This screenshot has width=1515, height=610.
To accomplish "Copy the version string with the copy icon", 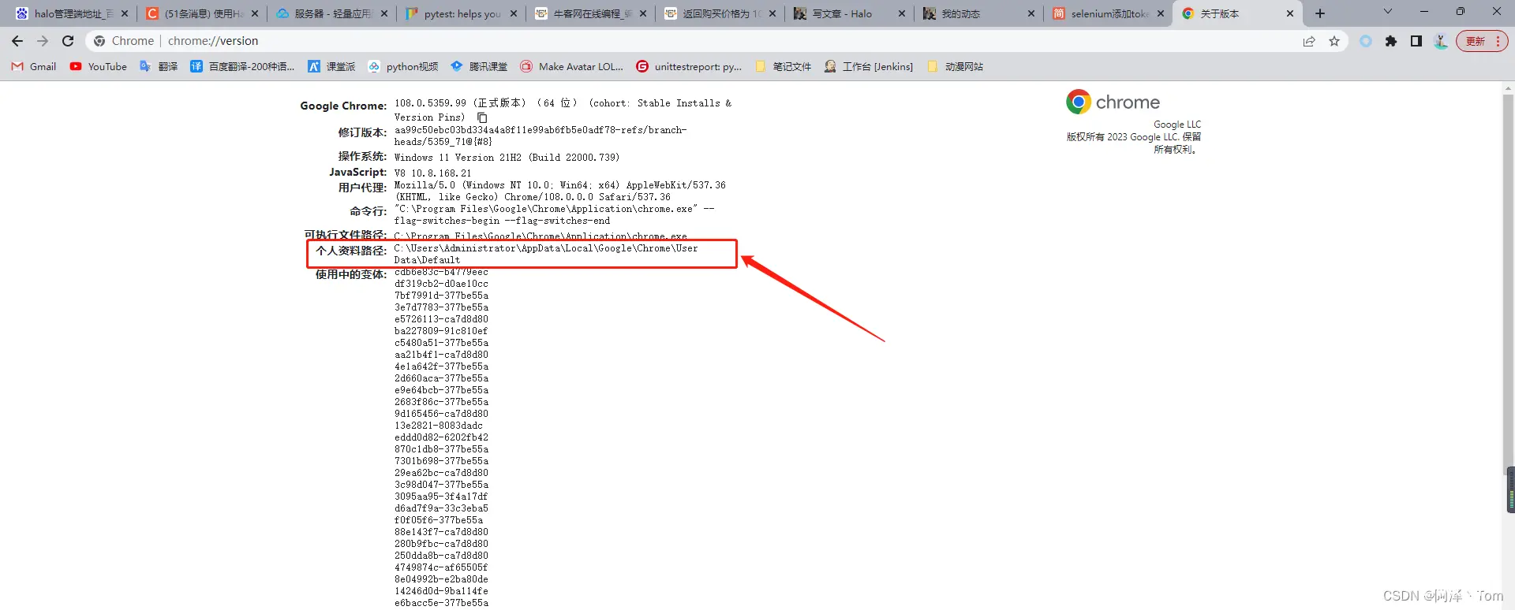I will pyautogui.click(x=482, y=117).
